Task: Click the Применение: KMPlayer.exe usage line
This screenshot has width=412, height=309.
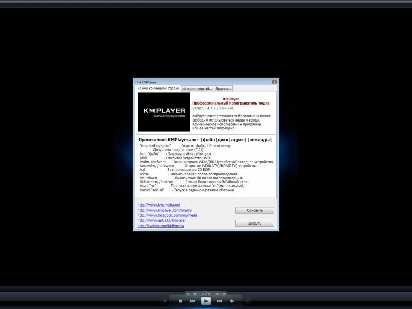Action: 205,140
